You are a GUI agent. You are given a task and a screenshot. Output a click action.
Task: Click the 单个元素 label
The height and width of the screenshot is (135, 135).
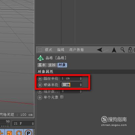51,97
